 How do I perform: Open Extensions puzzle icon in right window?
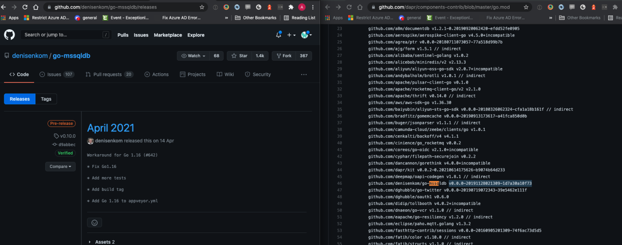point(615,7)
